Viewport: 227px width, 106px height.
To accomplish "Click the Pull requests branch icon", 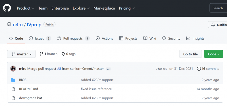I will tap(59, 38).
